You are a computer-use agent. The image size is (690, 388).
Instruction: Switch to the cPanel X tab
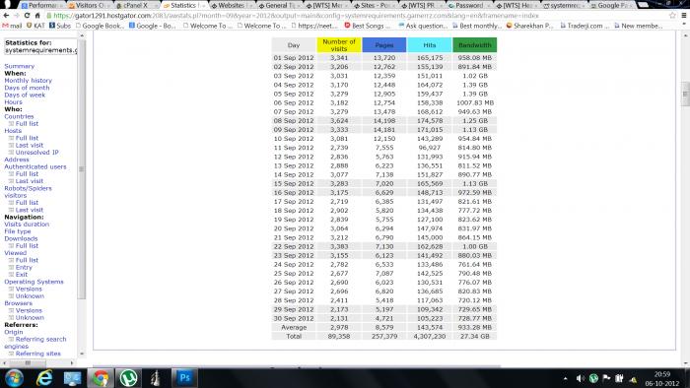pos(136,5)
